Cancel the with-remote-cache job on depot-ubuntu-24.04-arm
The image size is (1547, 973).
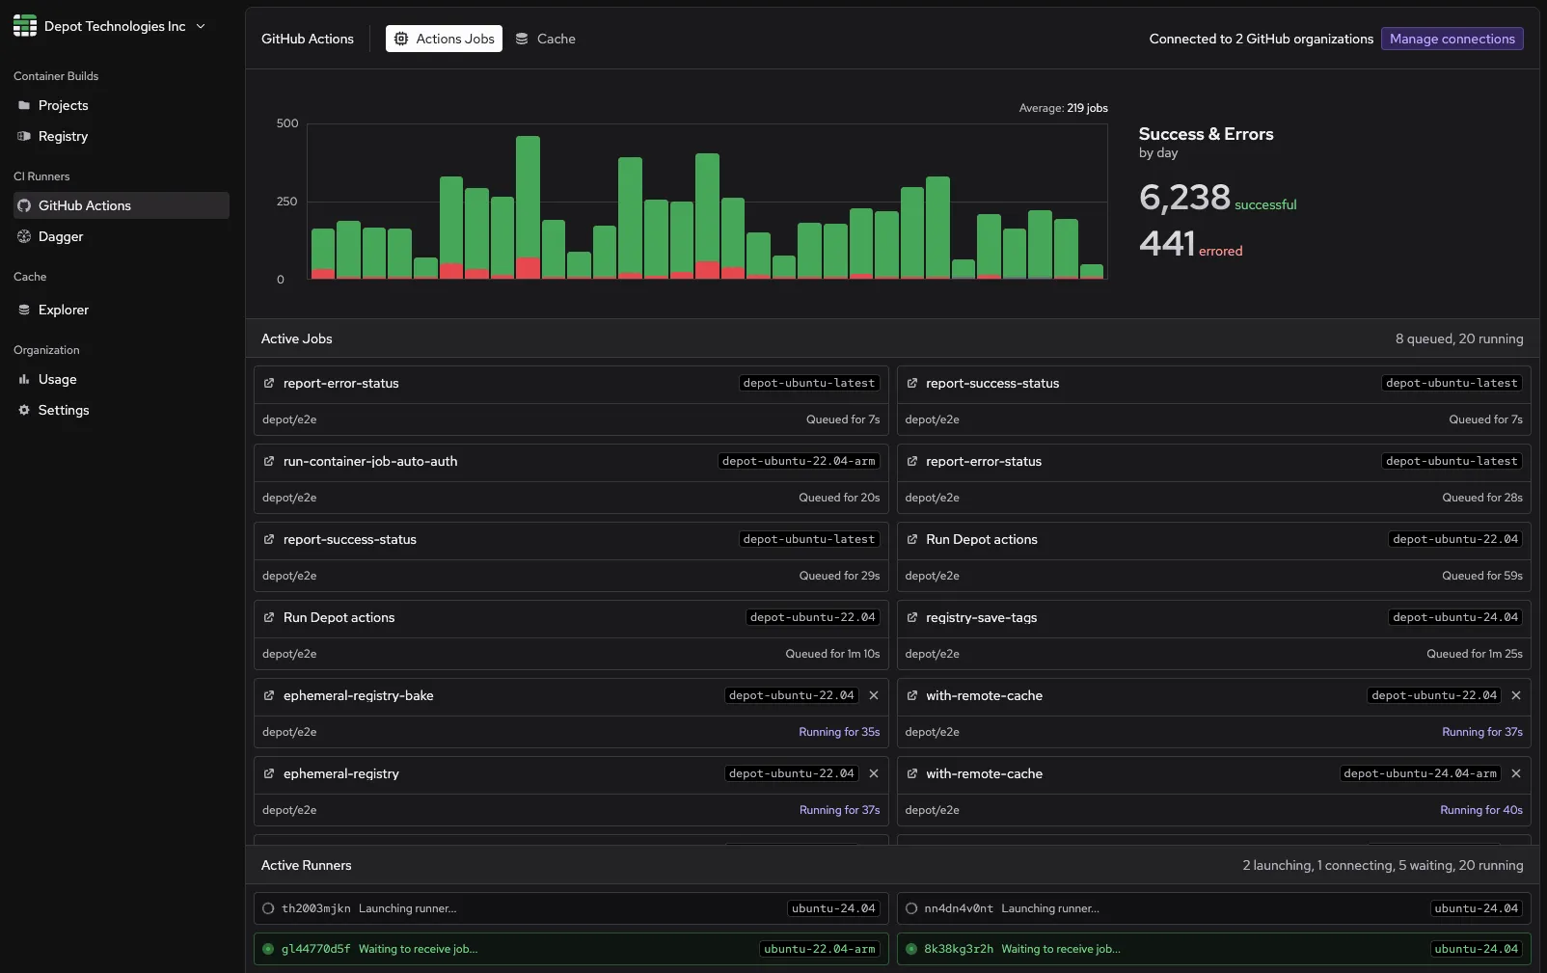click(x=1516, y=773)
